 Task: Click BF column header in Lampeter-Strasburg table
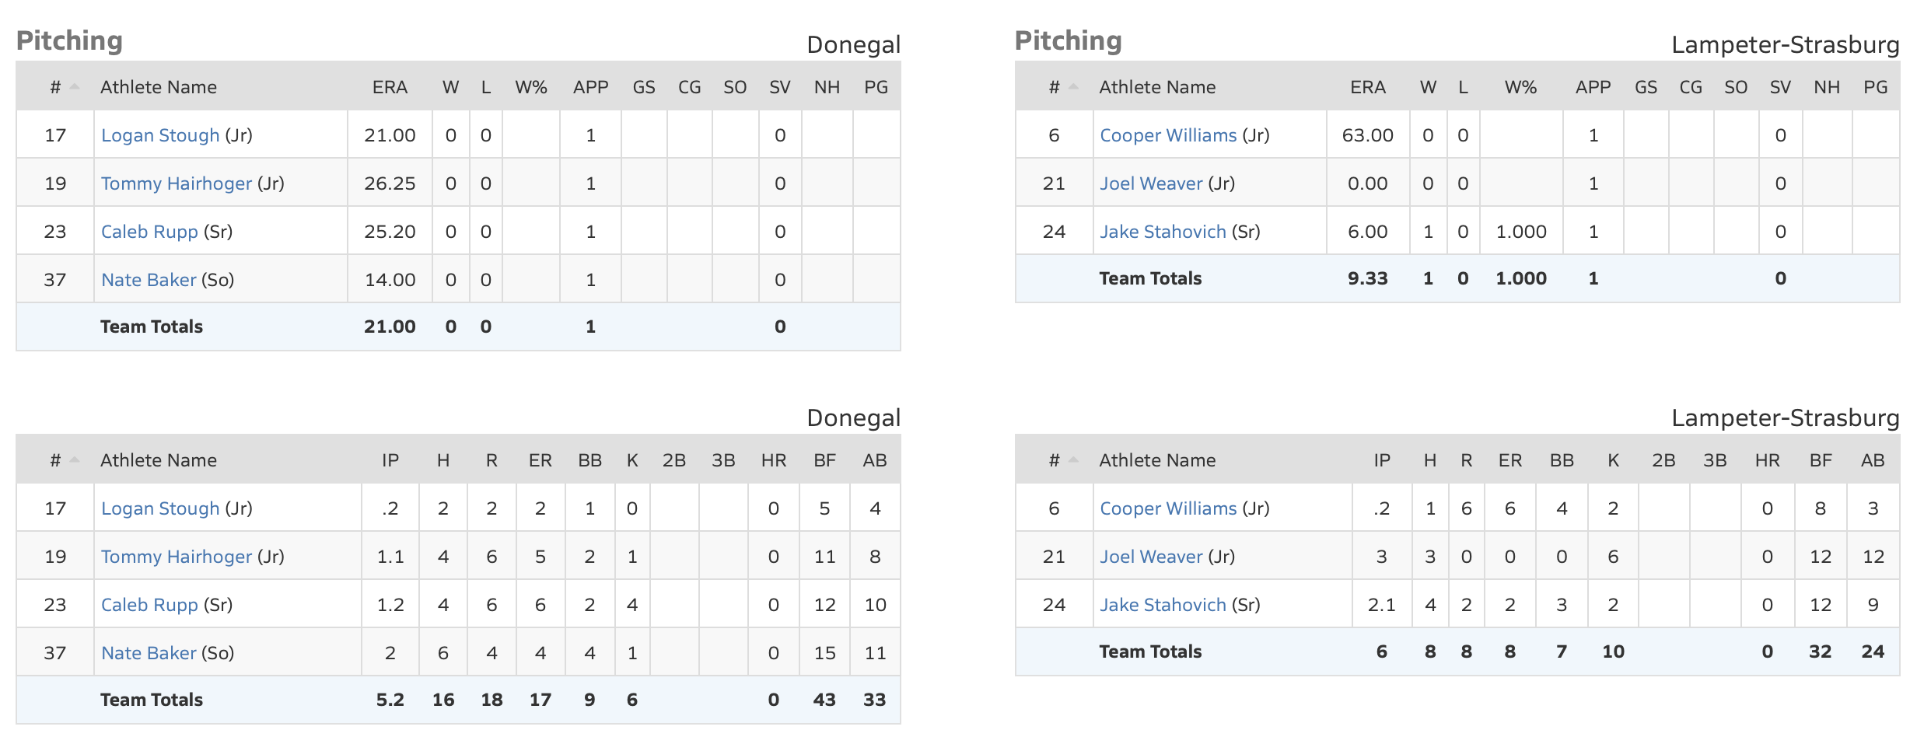coord(1821,460)
